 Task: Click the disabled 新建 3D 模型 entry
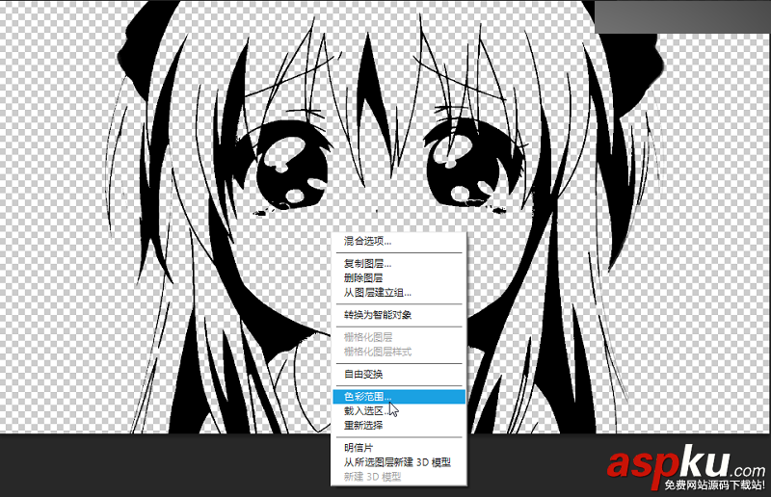tap(398, 477)
